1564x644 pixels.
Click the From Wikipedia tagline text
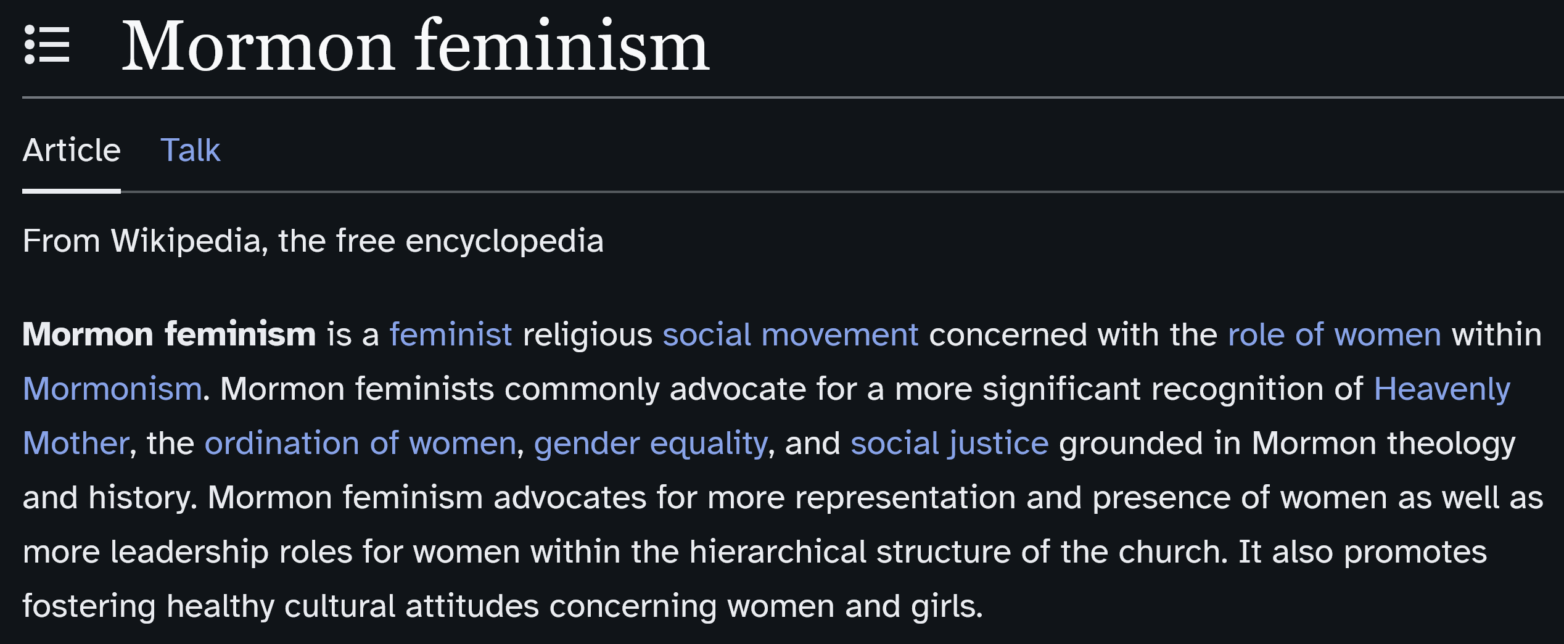click(313, 241)
